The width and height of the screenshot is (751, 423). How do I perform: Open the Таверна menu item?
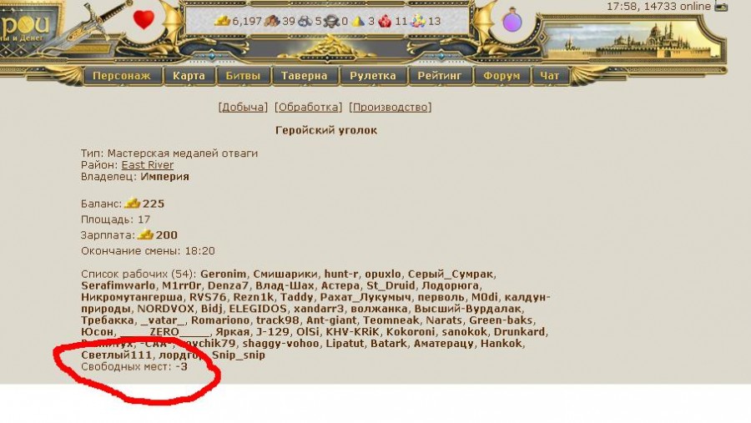point(304,76)
